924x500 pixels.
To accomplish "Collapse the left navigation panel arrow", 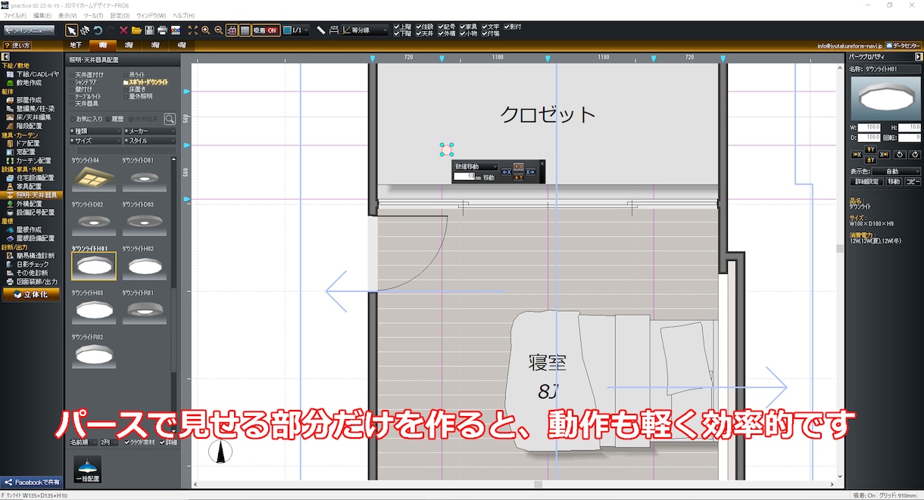I will coord(5,57).
